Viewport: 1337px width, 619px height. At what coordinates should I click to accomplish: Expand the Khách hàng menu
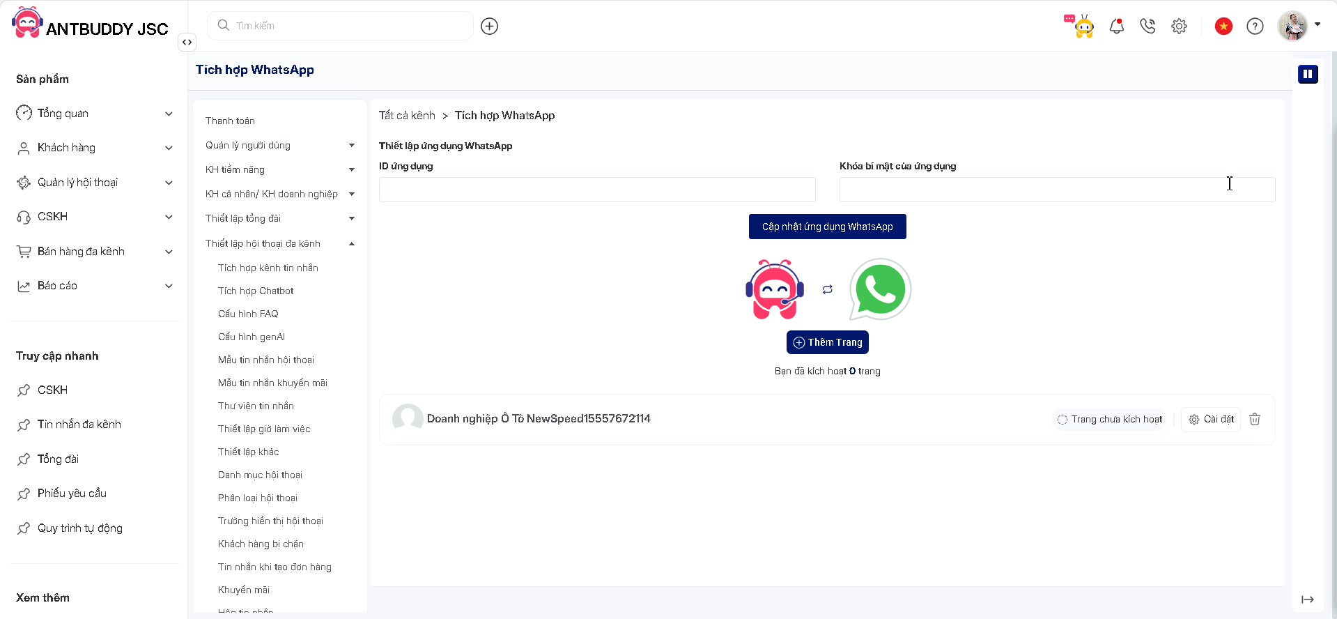94,148
